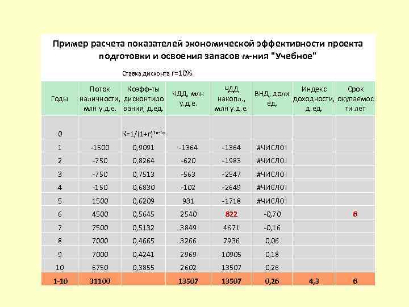This screenshot has height=307, width=409.
Task: Click the ЧДД value 931
Action: [x=188, y=201]
